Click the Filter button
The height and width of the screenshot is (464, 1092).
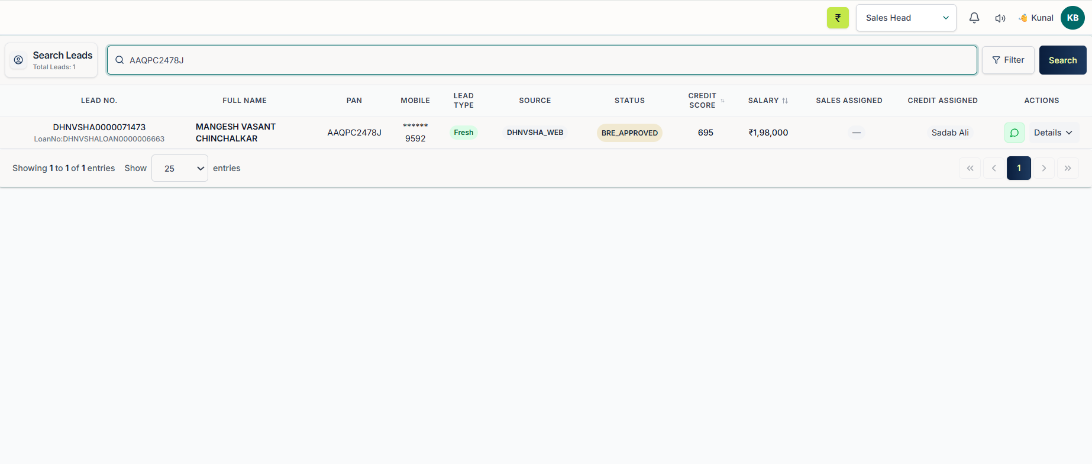[1008, 60]
